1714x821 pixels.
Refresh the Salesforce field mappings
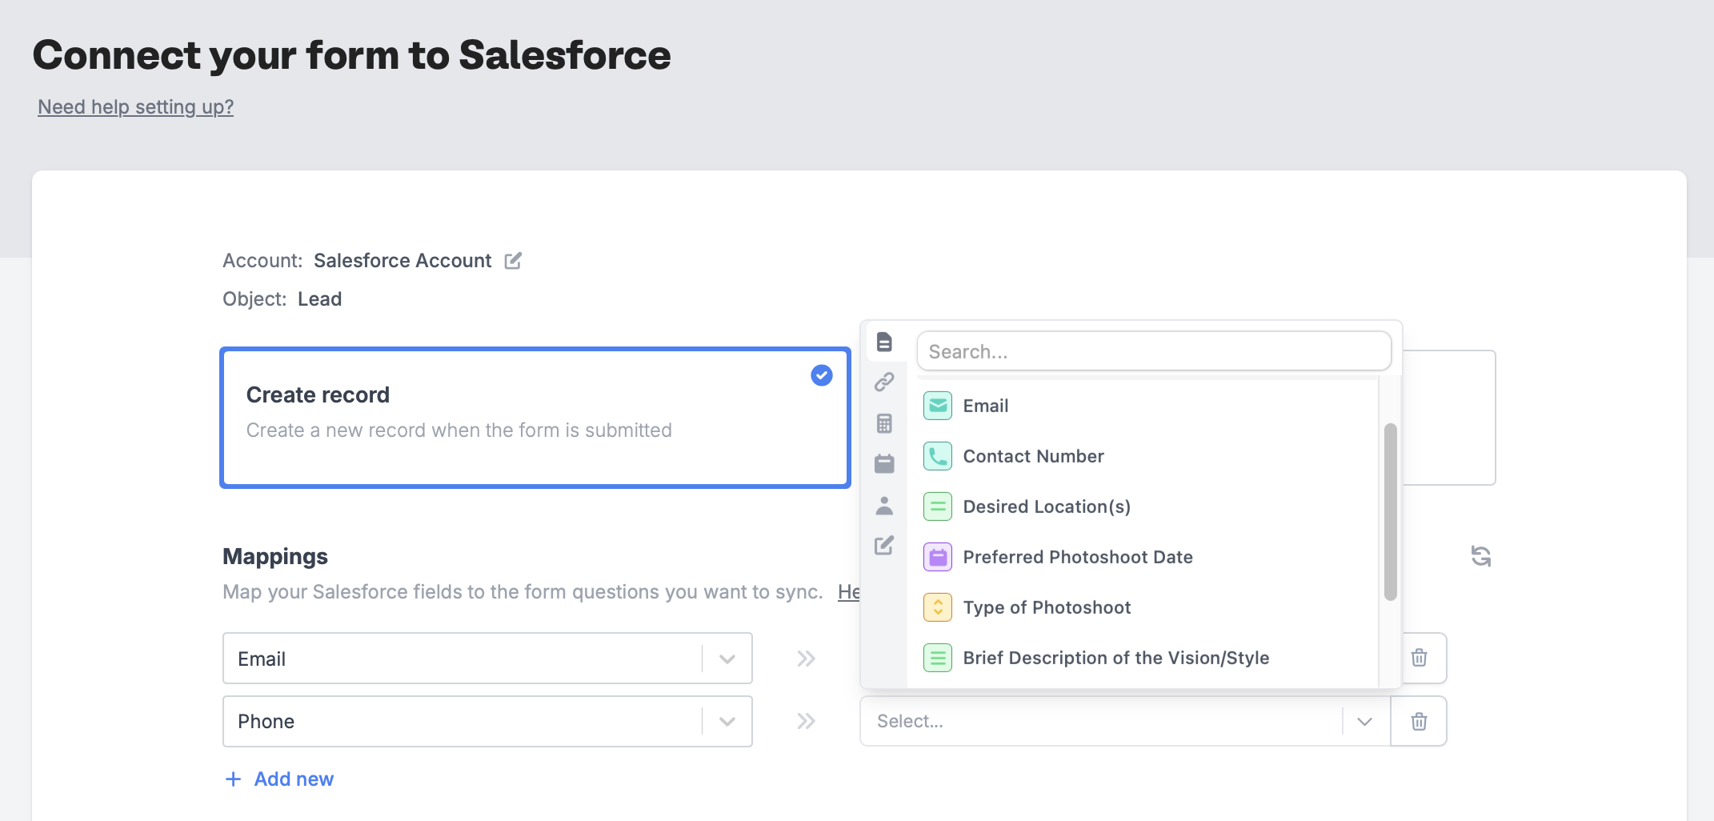point(1481,556)
